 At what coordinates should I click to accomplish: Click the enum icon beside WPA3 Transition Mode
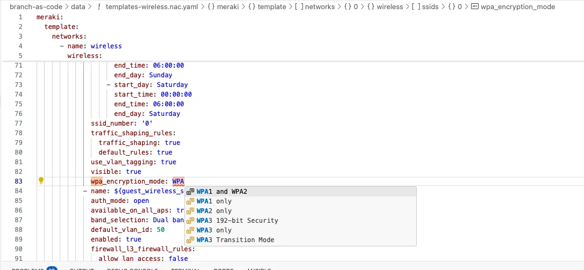coord(190,240)
